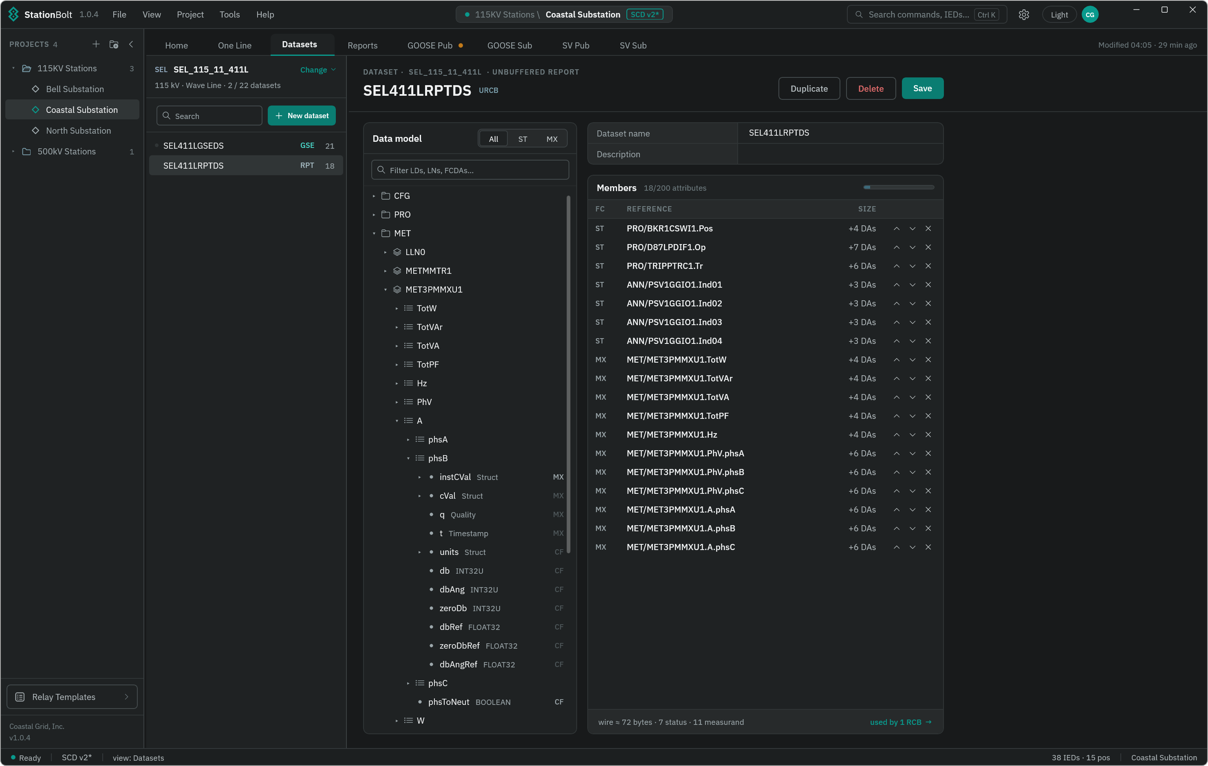The image size is (1208, 766).
Task: Select the ST filter in Data model
Action: 522,139
